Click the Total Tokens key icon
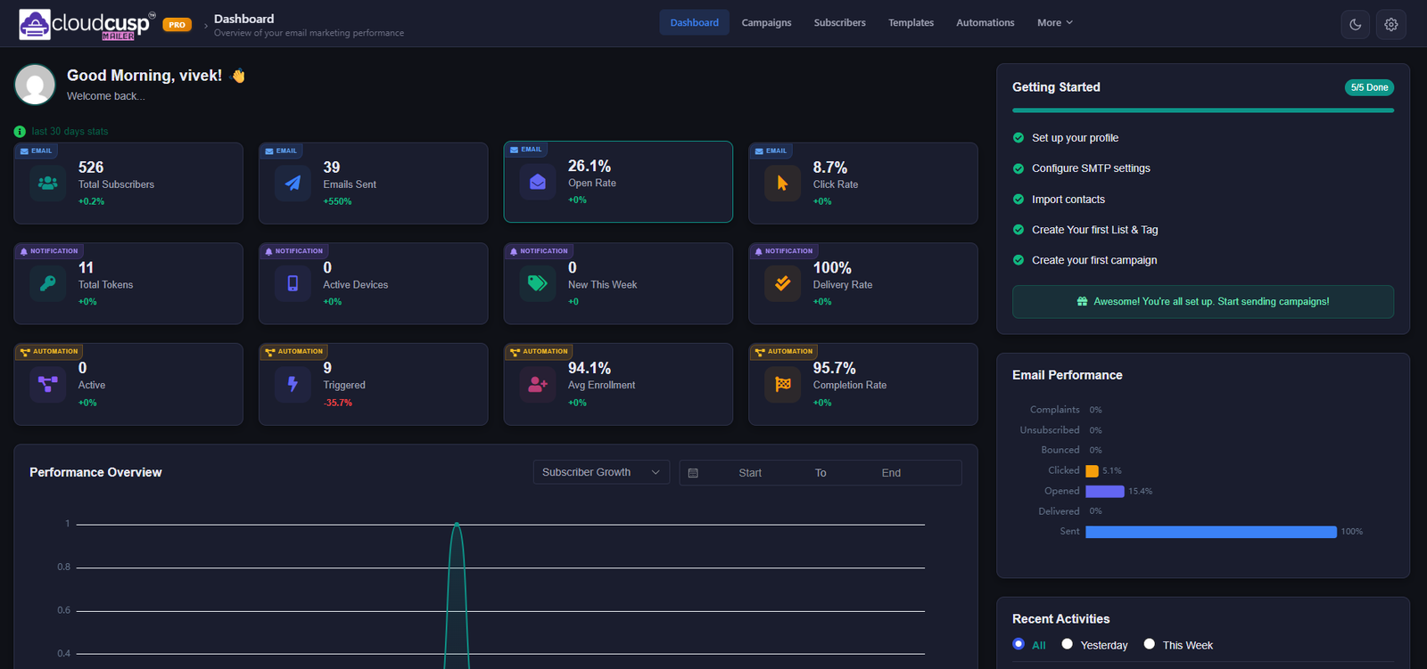This screenshot has width=1427, height=669. coord(48,283)
